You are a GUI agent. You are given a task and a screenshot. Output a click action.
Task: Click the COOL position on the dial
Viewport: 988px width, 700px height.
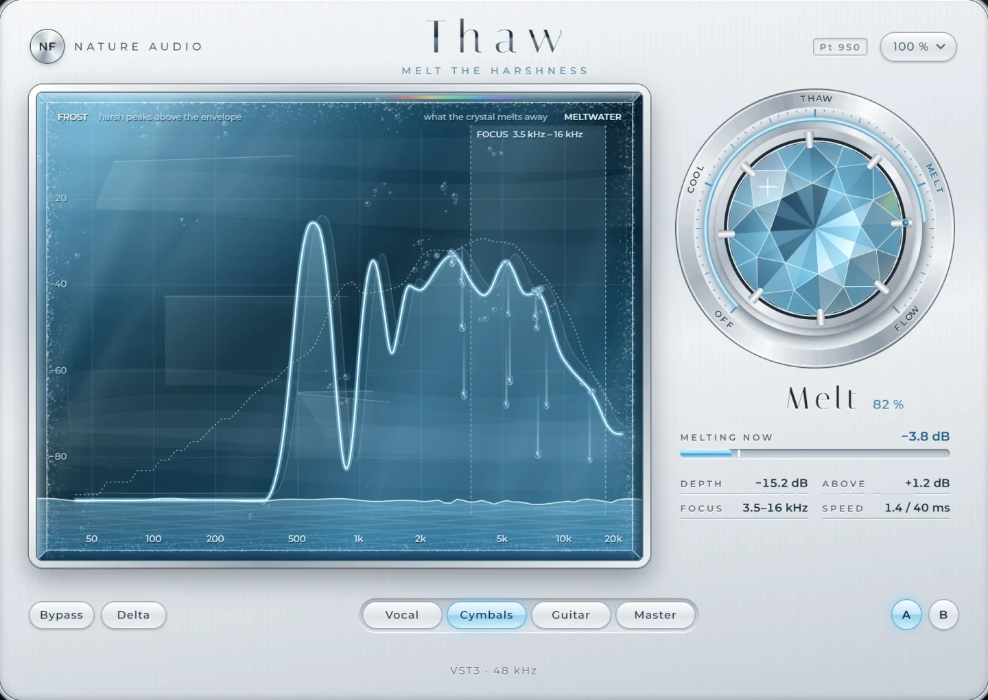695,179
